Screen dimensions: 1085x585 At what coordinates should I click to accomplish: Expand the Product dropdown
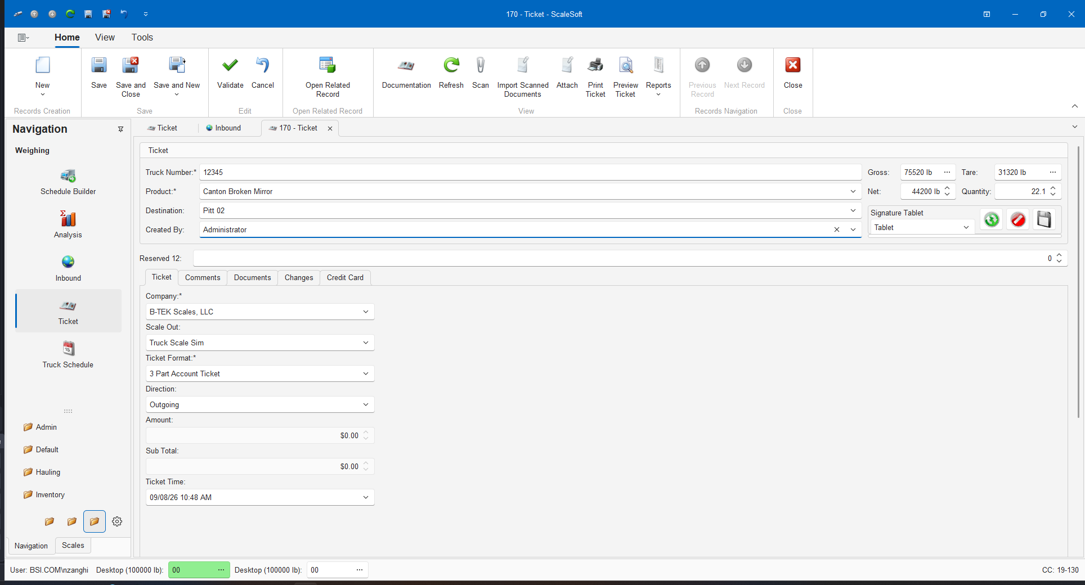(853, 192)
